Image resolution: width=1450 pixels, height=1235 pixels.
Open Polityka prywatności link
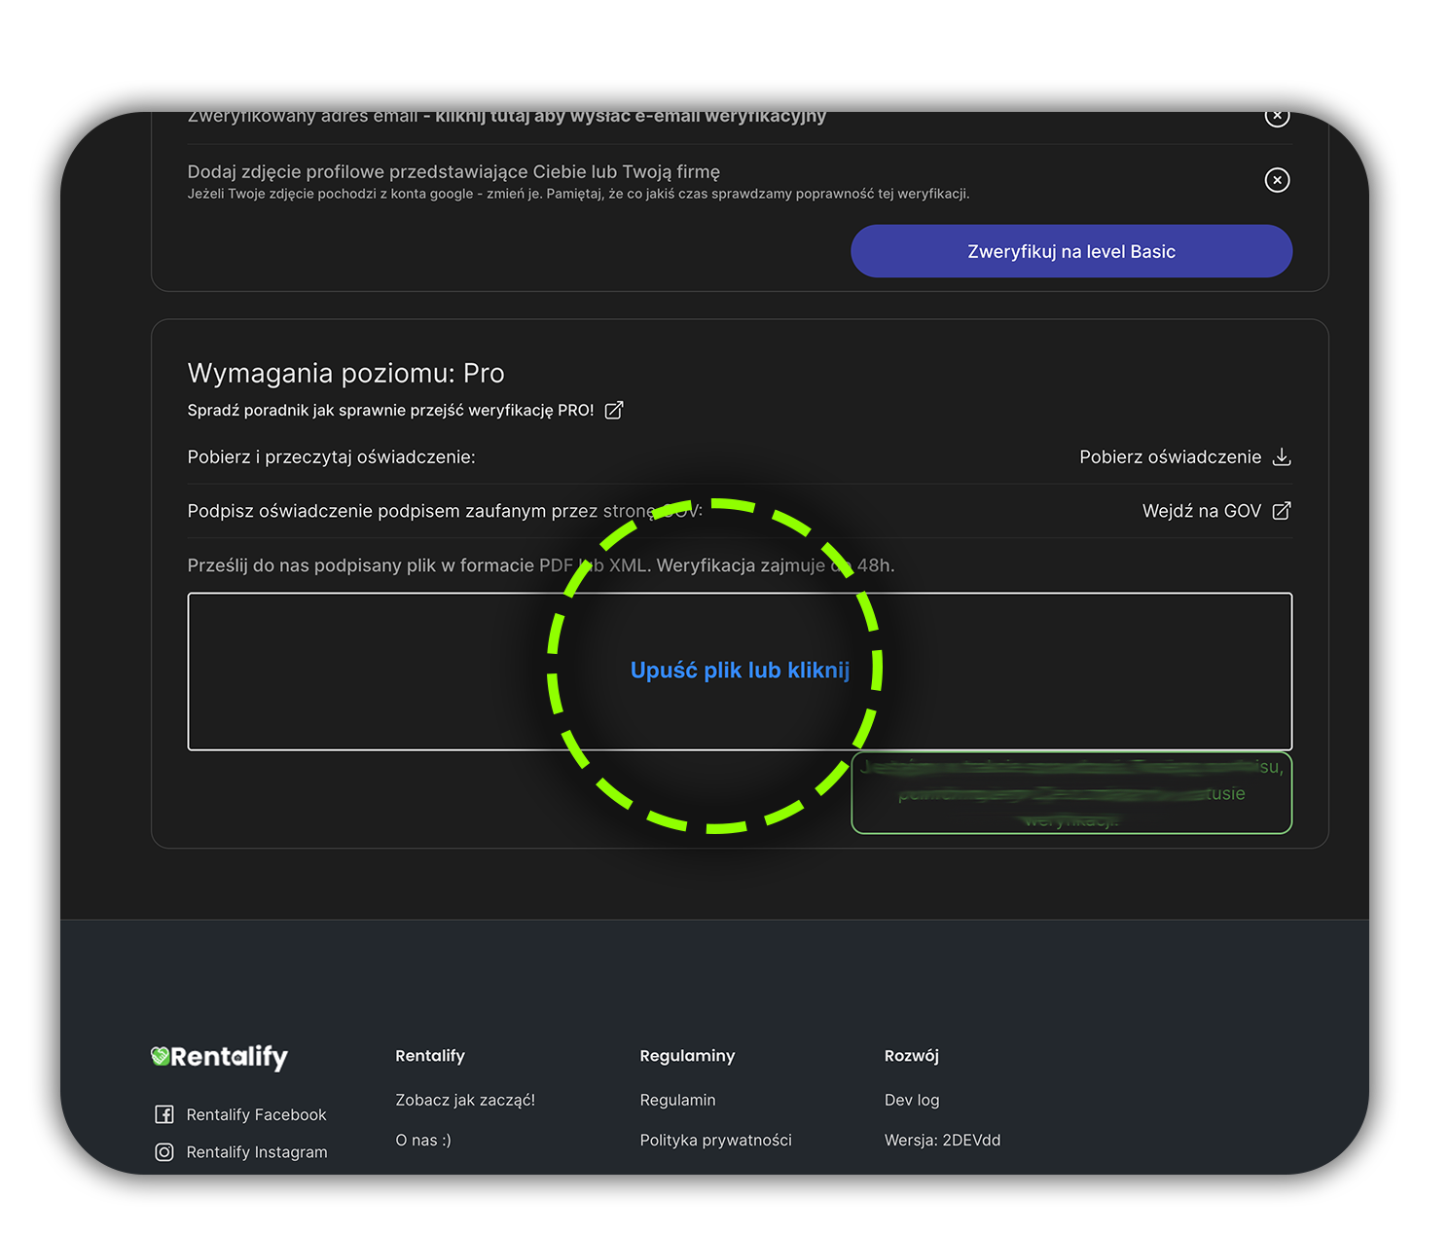tap(715, 1140)
